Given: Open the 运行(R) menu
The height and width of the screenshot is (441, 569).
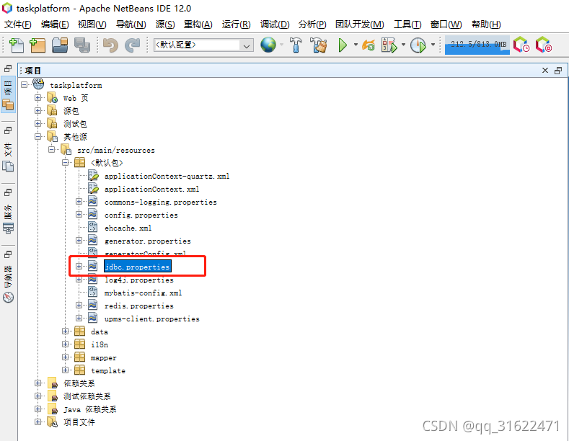Looking at the screenshot, I should [x=237, y=24].
